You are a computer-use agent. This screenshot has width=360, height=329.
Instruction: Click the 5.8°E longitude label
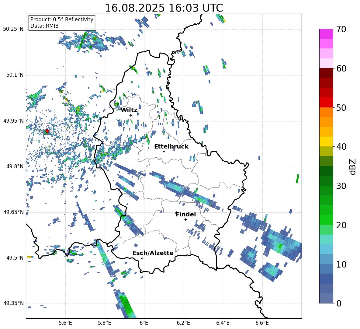point(105,323)
